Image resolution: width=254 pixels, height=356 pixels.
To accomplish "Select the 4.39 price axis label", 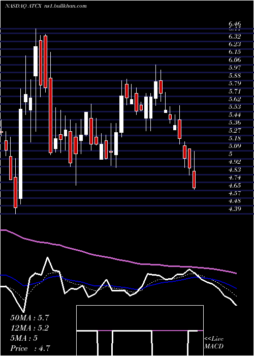I will click(235, 209).
